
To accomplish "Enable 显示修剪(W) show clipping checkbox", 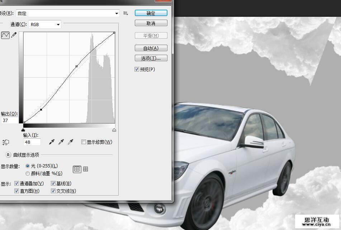I will [x=84, y=142].
